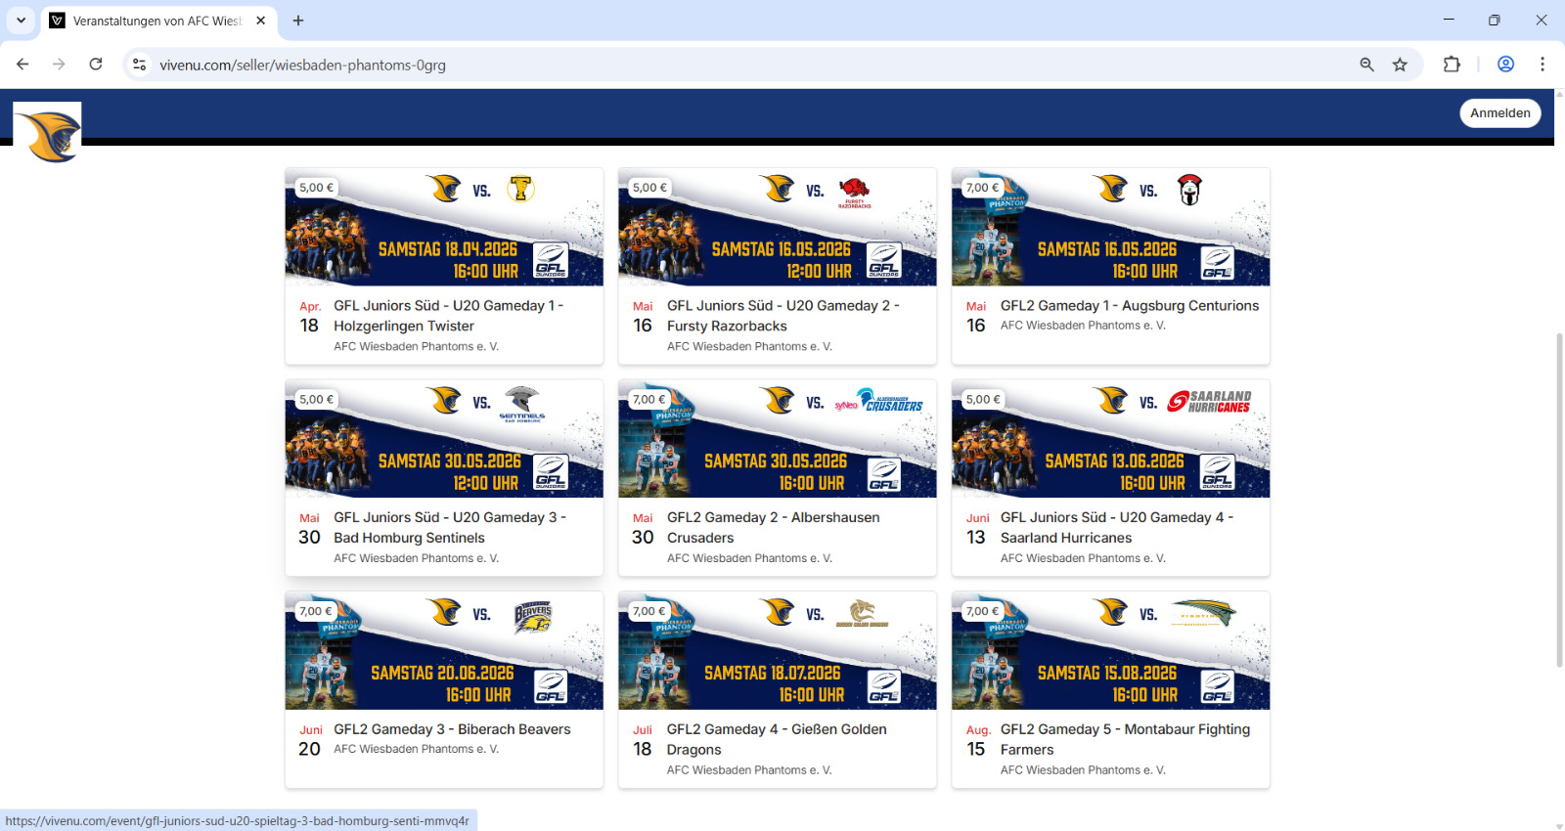Open GFL2 Gameday 1 - Augsburg Centurions event
Viewport: 1565px width, 831px height.
(x=1129, y=306)
